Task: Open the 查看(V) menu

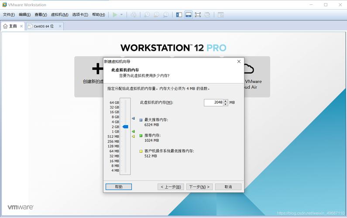Action: point(41,14)
